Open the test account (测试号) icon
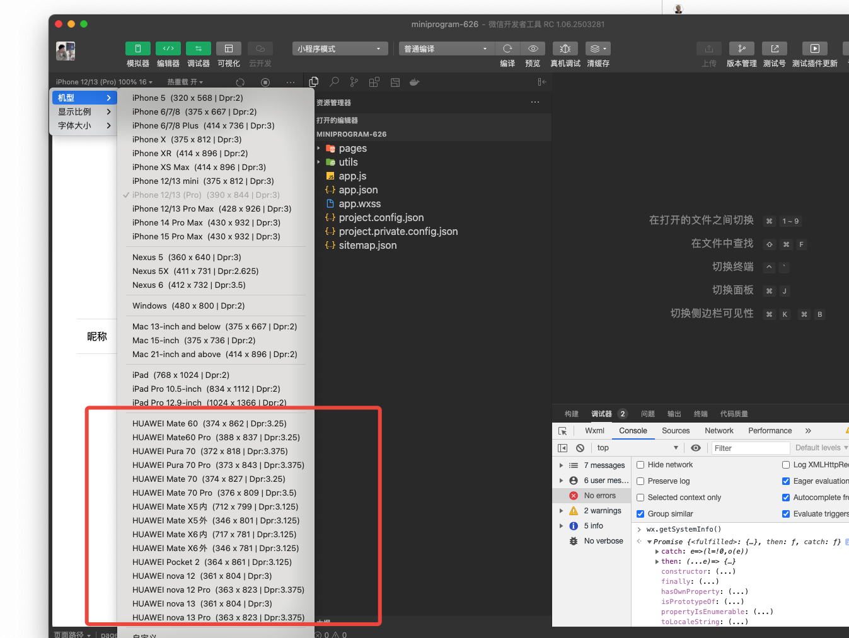The height and width of the screenshot is (638, 849). (x=775, y=48)
